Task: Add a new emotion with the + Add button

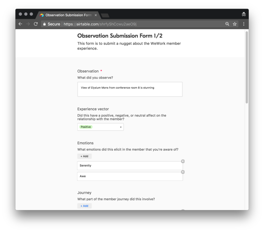Action: tap(84, 156)
